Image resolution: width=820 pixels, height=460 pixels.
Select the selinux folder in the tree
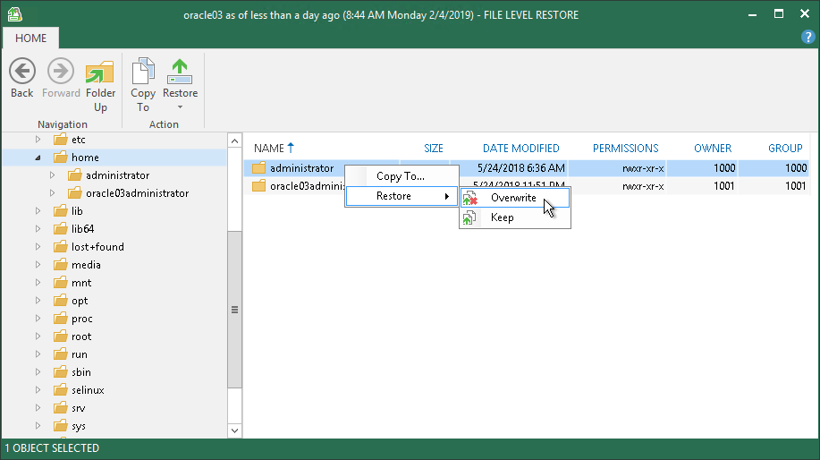pos(88,390)
